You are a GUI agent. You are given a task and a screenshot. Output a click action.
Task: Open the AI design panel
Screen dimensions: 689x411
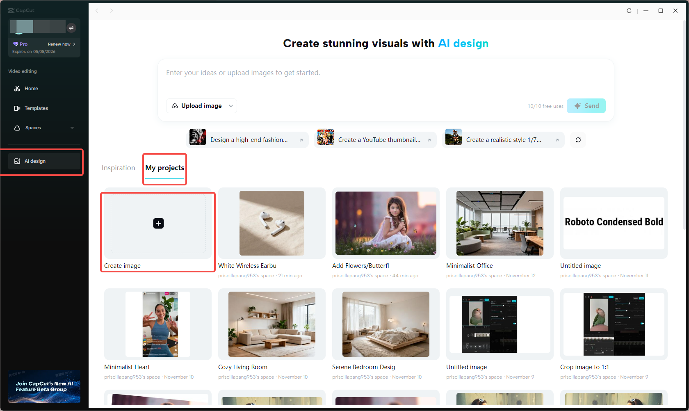click(x=35, y=161)
